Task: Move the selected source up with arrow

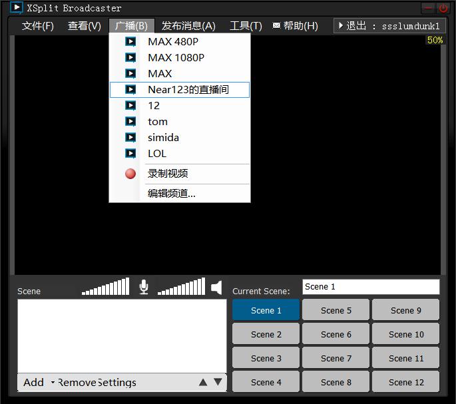Action: click(203, 382)
